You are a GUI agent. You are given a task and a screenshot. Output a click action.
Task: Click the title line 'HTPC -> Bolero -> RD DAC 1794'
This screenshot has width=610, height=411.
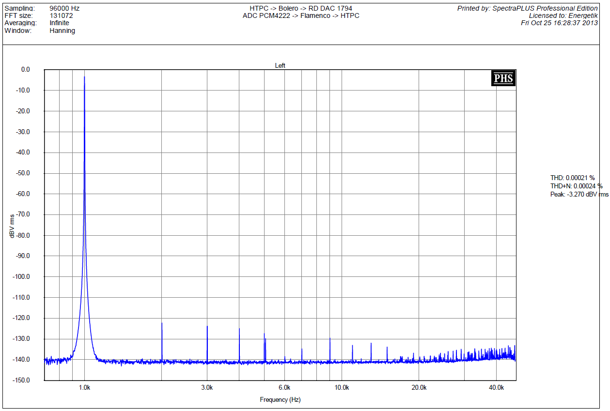(301, 8)
